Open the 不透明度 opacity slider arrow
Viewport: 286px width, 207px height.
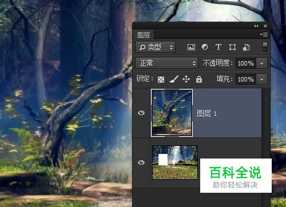point(261,63)
